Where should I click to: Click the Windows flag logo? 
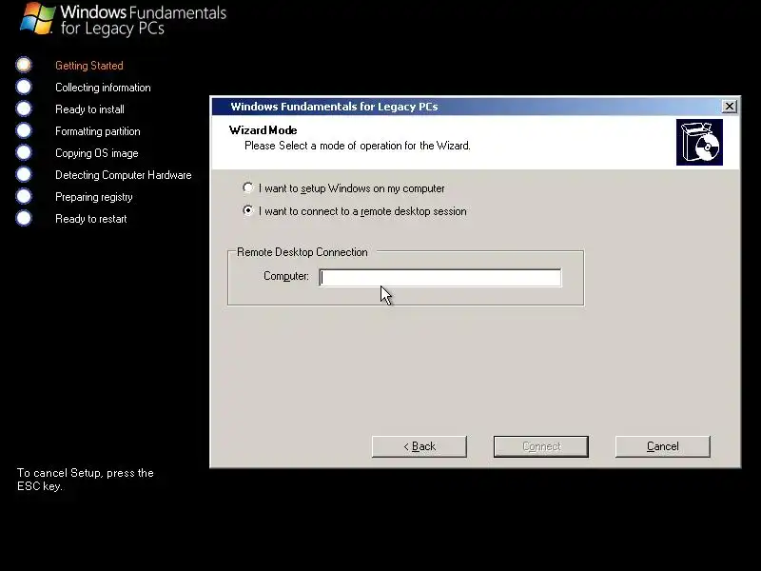37,19
